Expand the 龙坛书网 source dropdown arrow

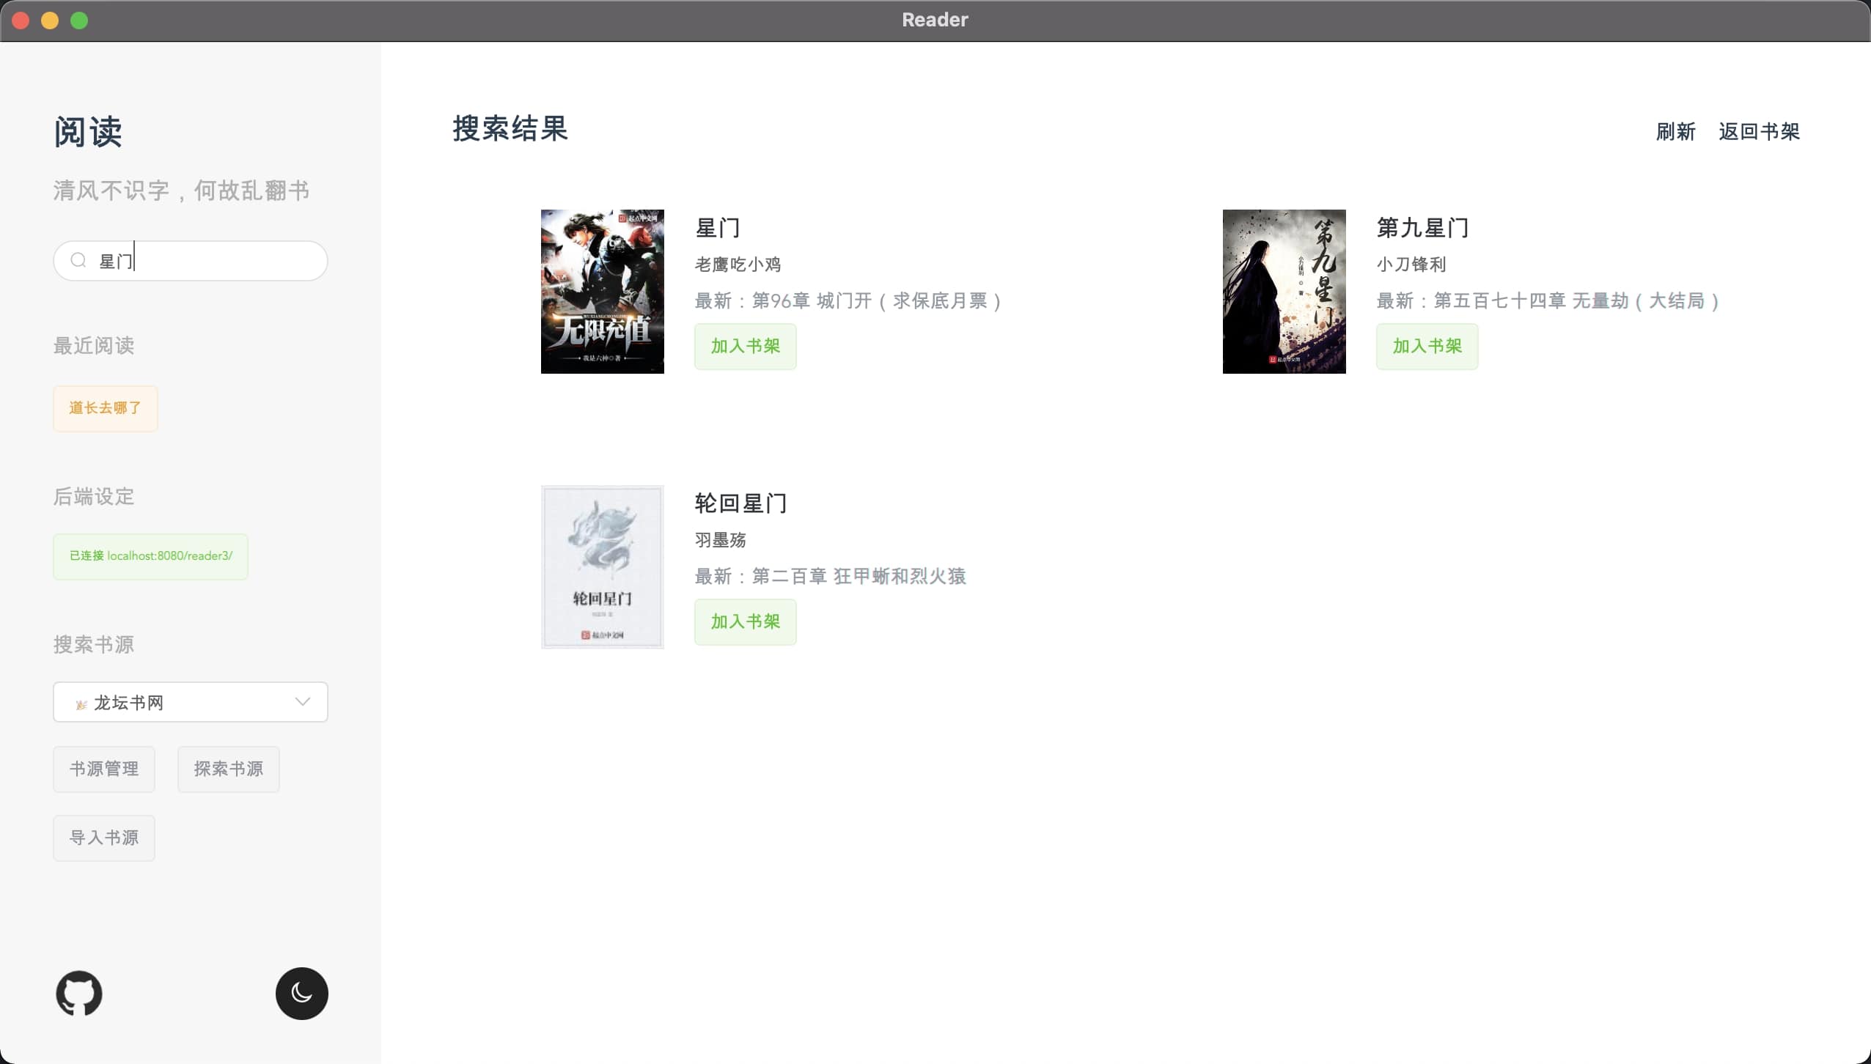[302, 701]
